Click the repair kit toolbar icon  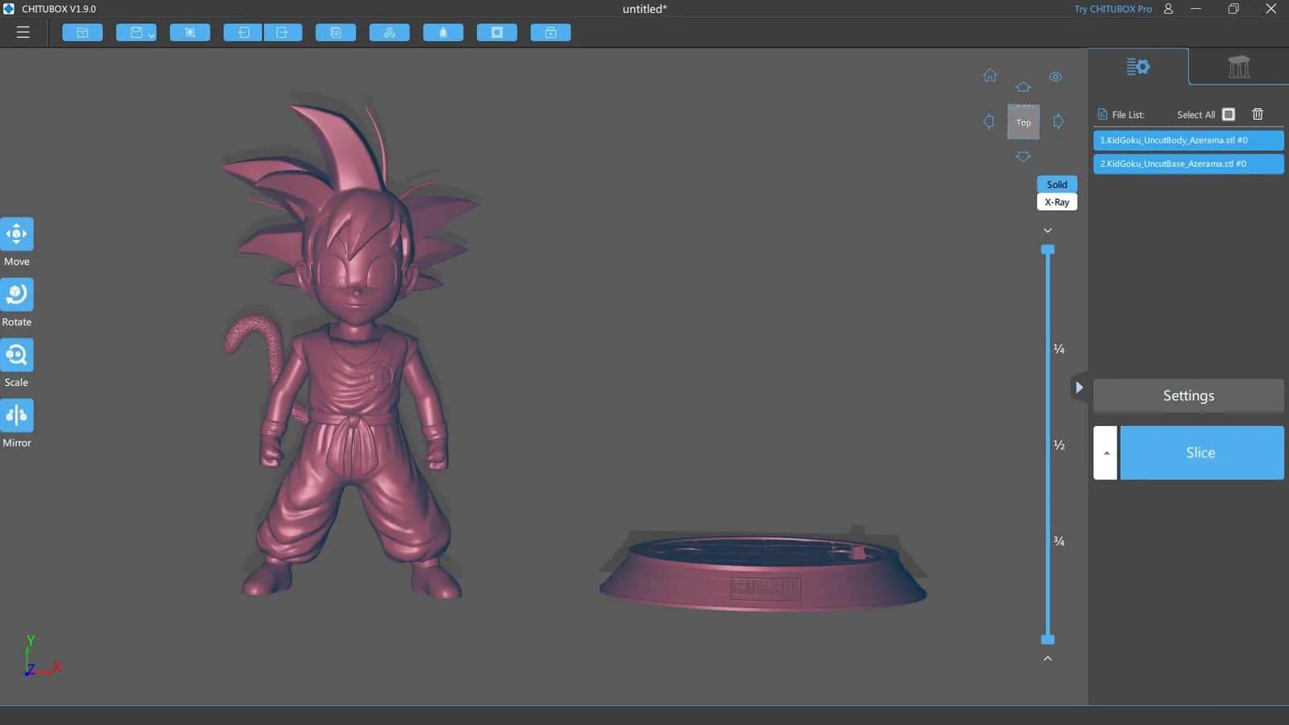(x=551, y=32)
